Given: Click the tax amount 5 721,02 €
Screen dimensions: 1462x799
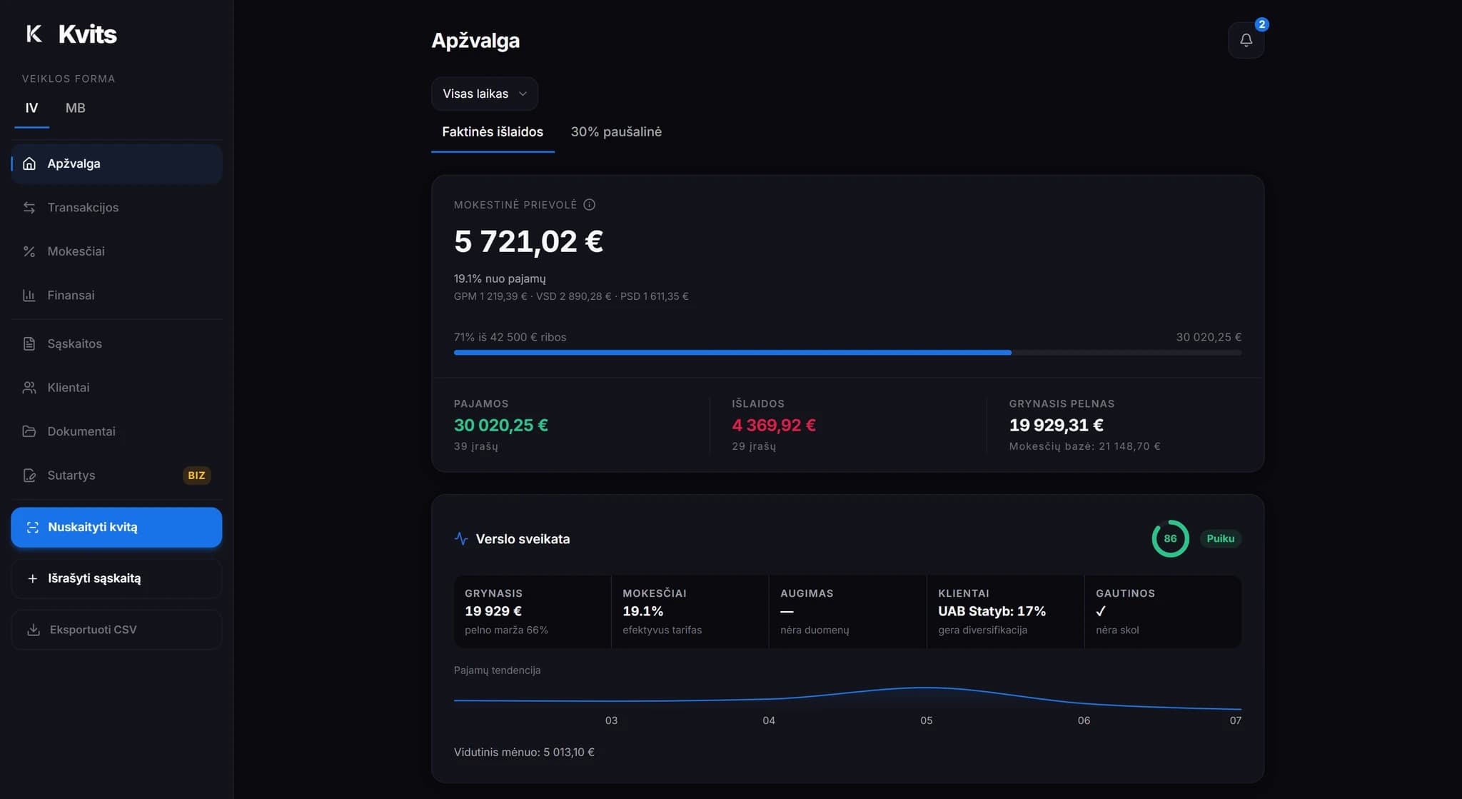Looking at the screenshot, I should (x=528, y=241).
